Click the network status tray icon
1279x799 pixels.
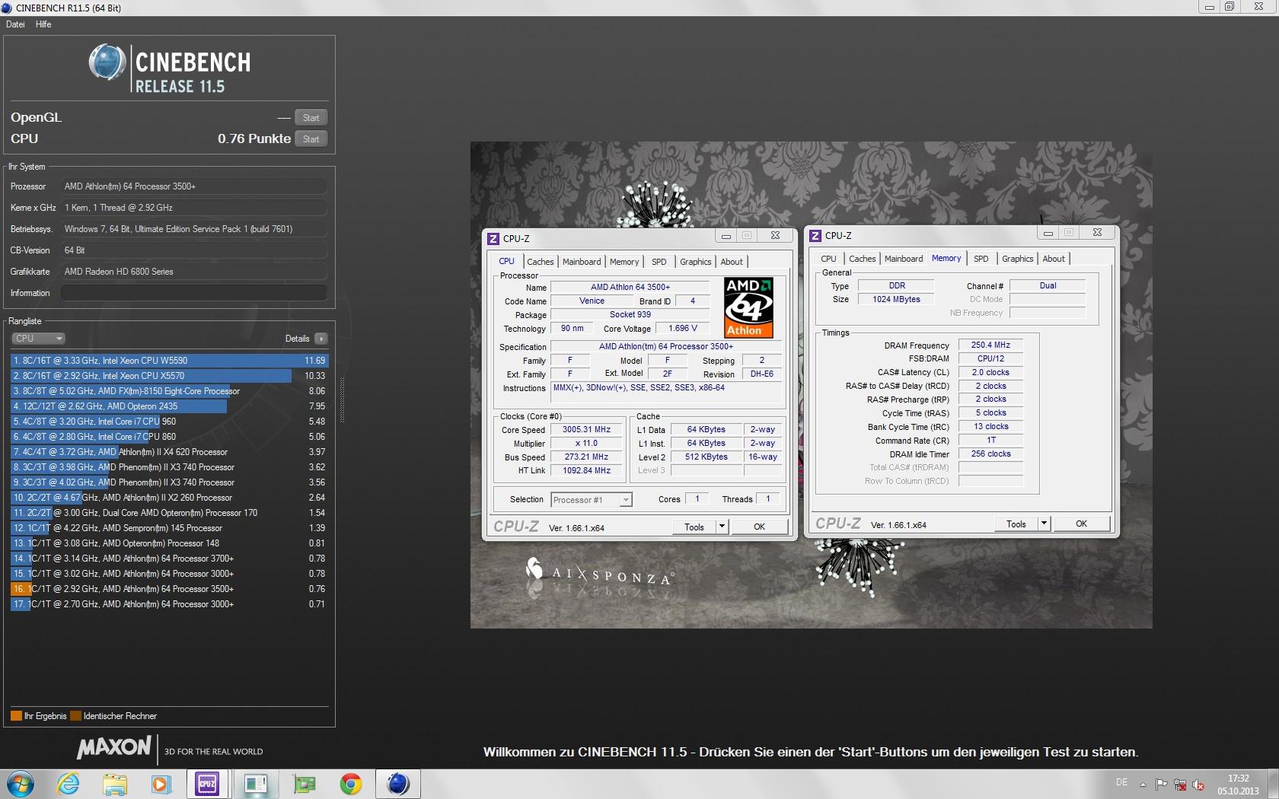pos(1179,784)
